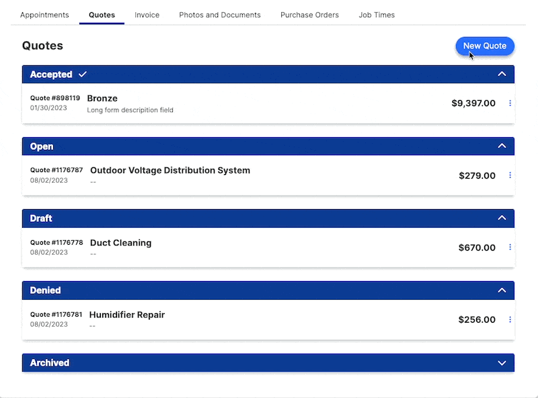Open the three-dot menu for Bronze quote

click(x=510, y=104)
